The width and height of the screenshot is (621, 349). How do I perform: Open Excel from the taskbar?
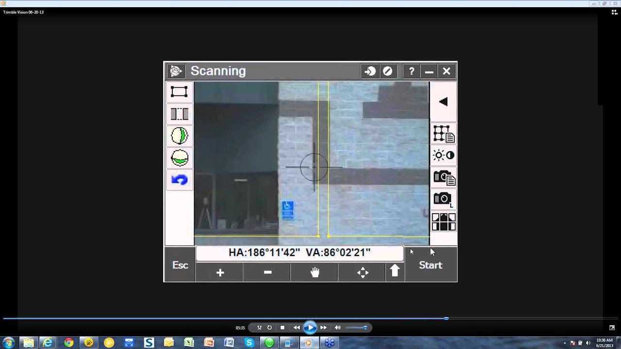coord(189,343)
